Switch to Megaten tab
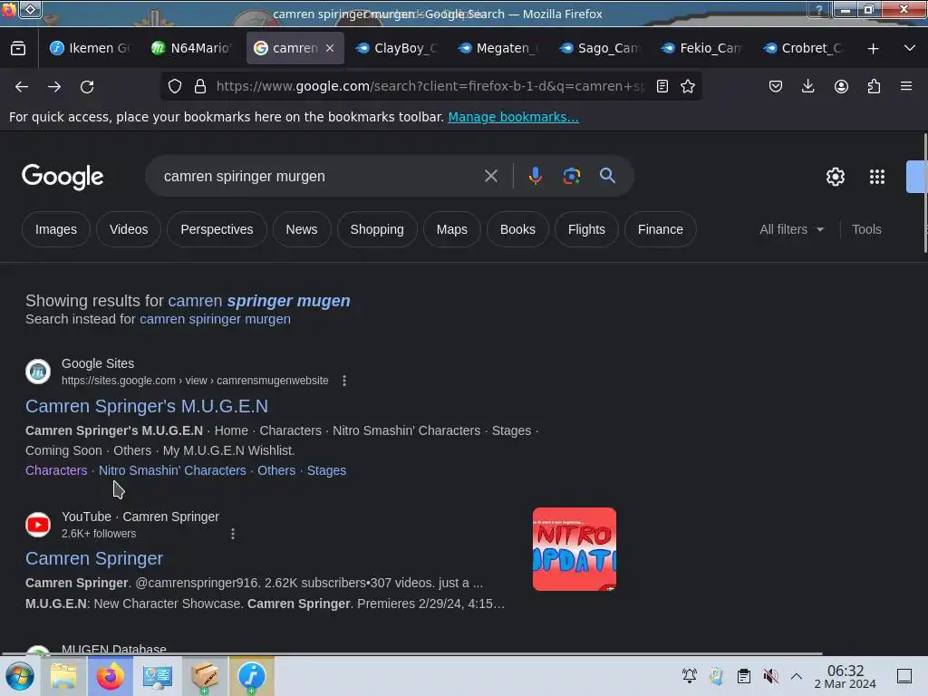Image resolution: width=928 pixels, height=696 pixels. pyautogui.click(x=498, y=48)
